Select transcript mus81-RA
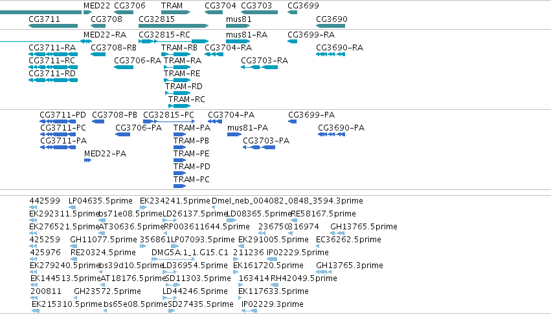 [x=247, y=35]
